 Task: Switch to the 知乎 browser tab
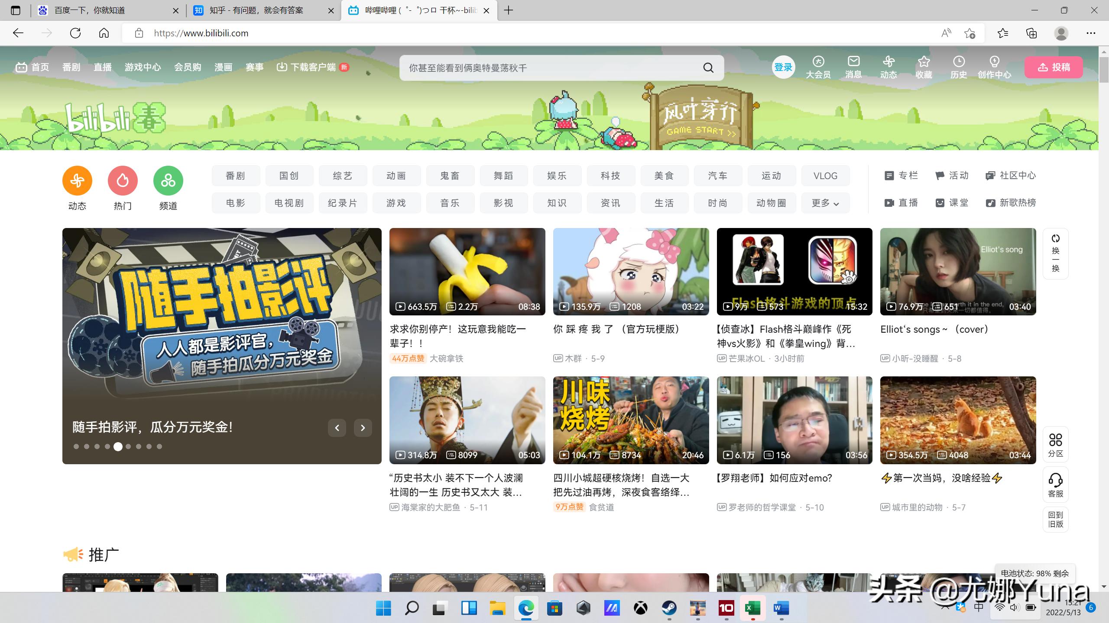point(256,10)
